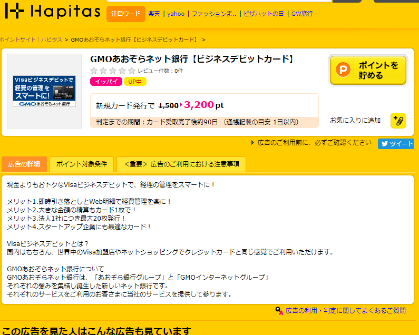Click the 3,200 pt point value

[x=203, y=105]
